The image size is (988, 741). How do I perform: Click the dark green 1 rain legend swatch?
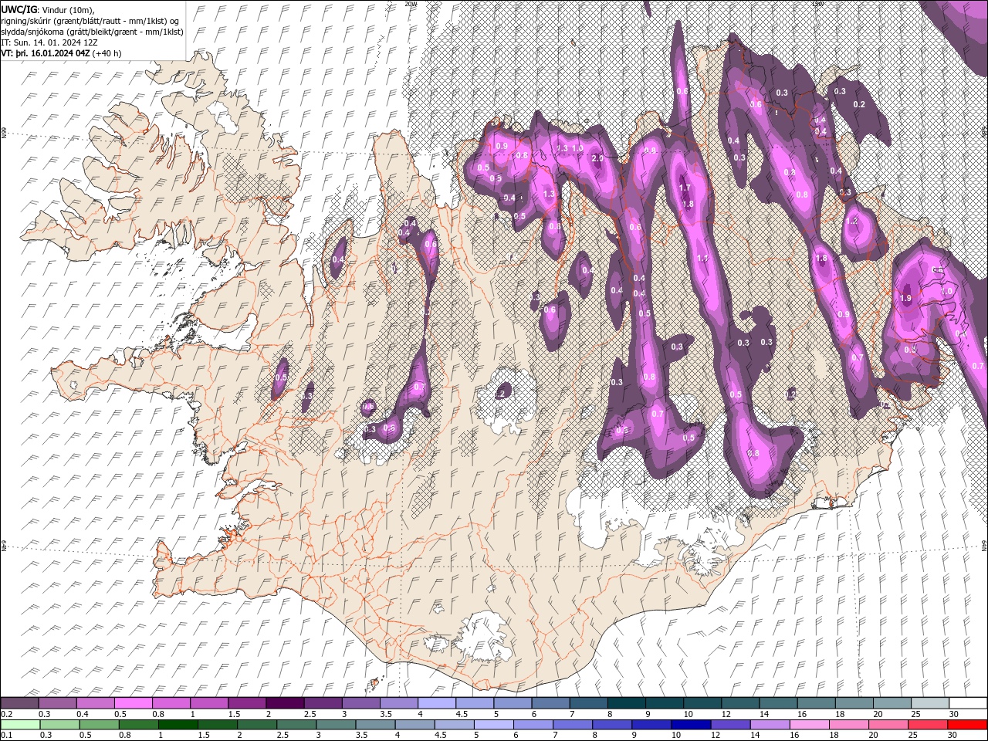point(178,723)
